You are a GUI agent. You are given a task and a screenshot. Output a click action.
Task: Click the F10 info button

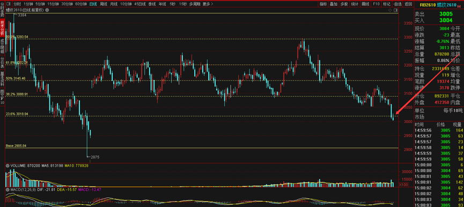376,4
